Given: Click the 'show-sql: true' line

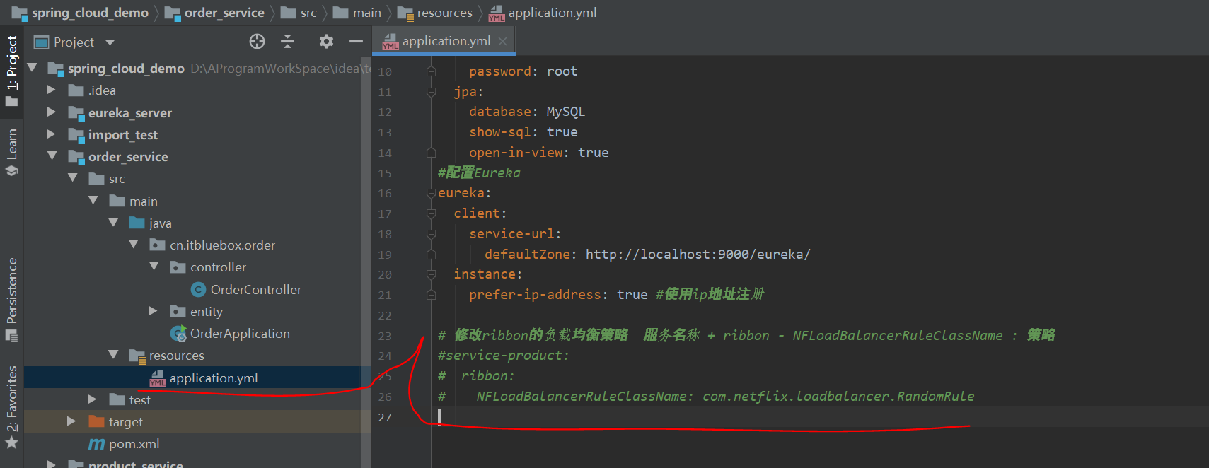Looking at the screenshot, I should click(x=523, y=132).
